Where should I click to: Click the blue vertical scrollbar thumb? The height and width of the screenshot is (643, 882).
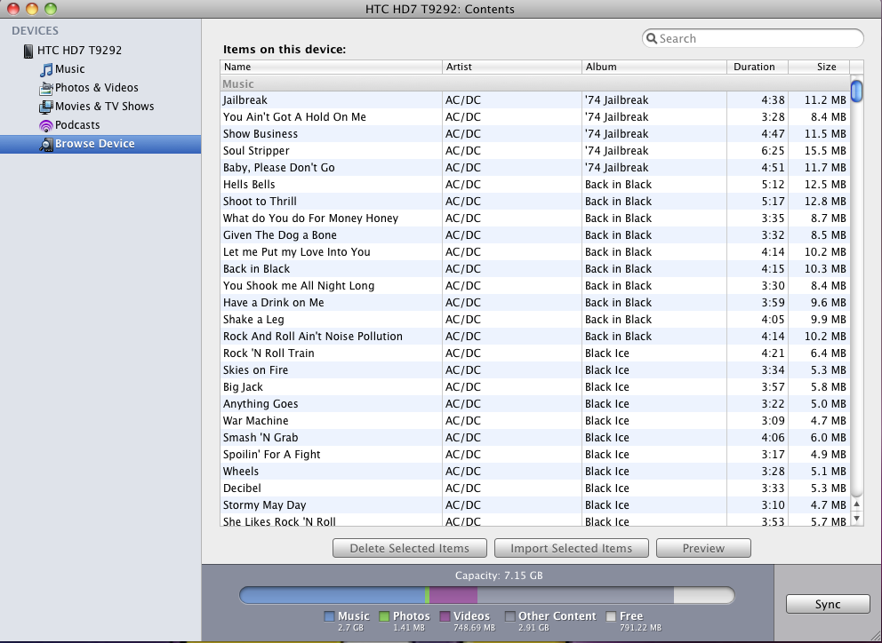857,91
